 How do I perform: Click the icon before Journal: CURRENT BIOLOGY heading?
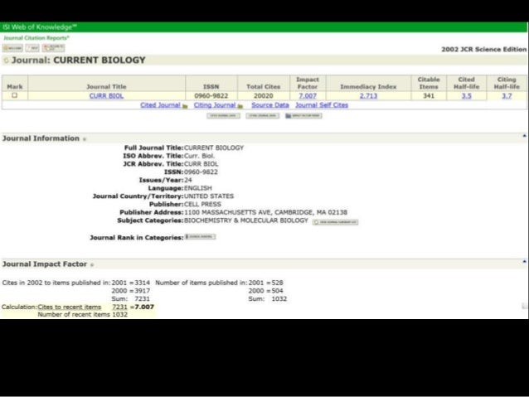click(x=6, y=61)
